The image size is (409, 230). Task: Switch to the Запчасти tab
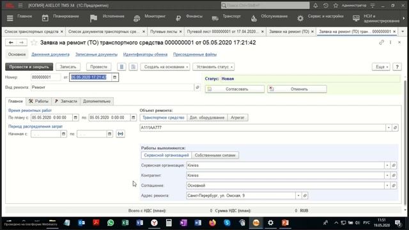[x=66, y=101]
